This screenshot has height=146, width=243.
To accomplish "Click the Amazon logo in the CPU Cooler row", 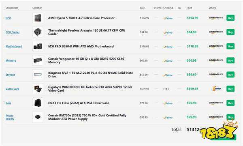I will (216, 32).
